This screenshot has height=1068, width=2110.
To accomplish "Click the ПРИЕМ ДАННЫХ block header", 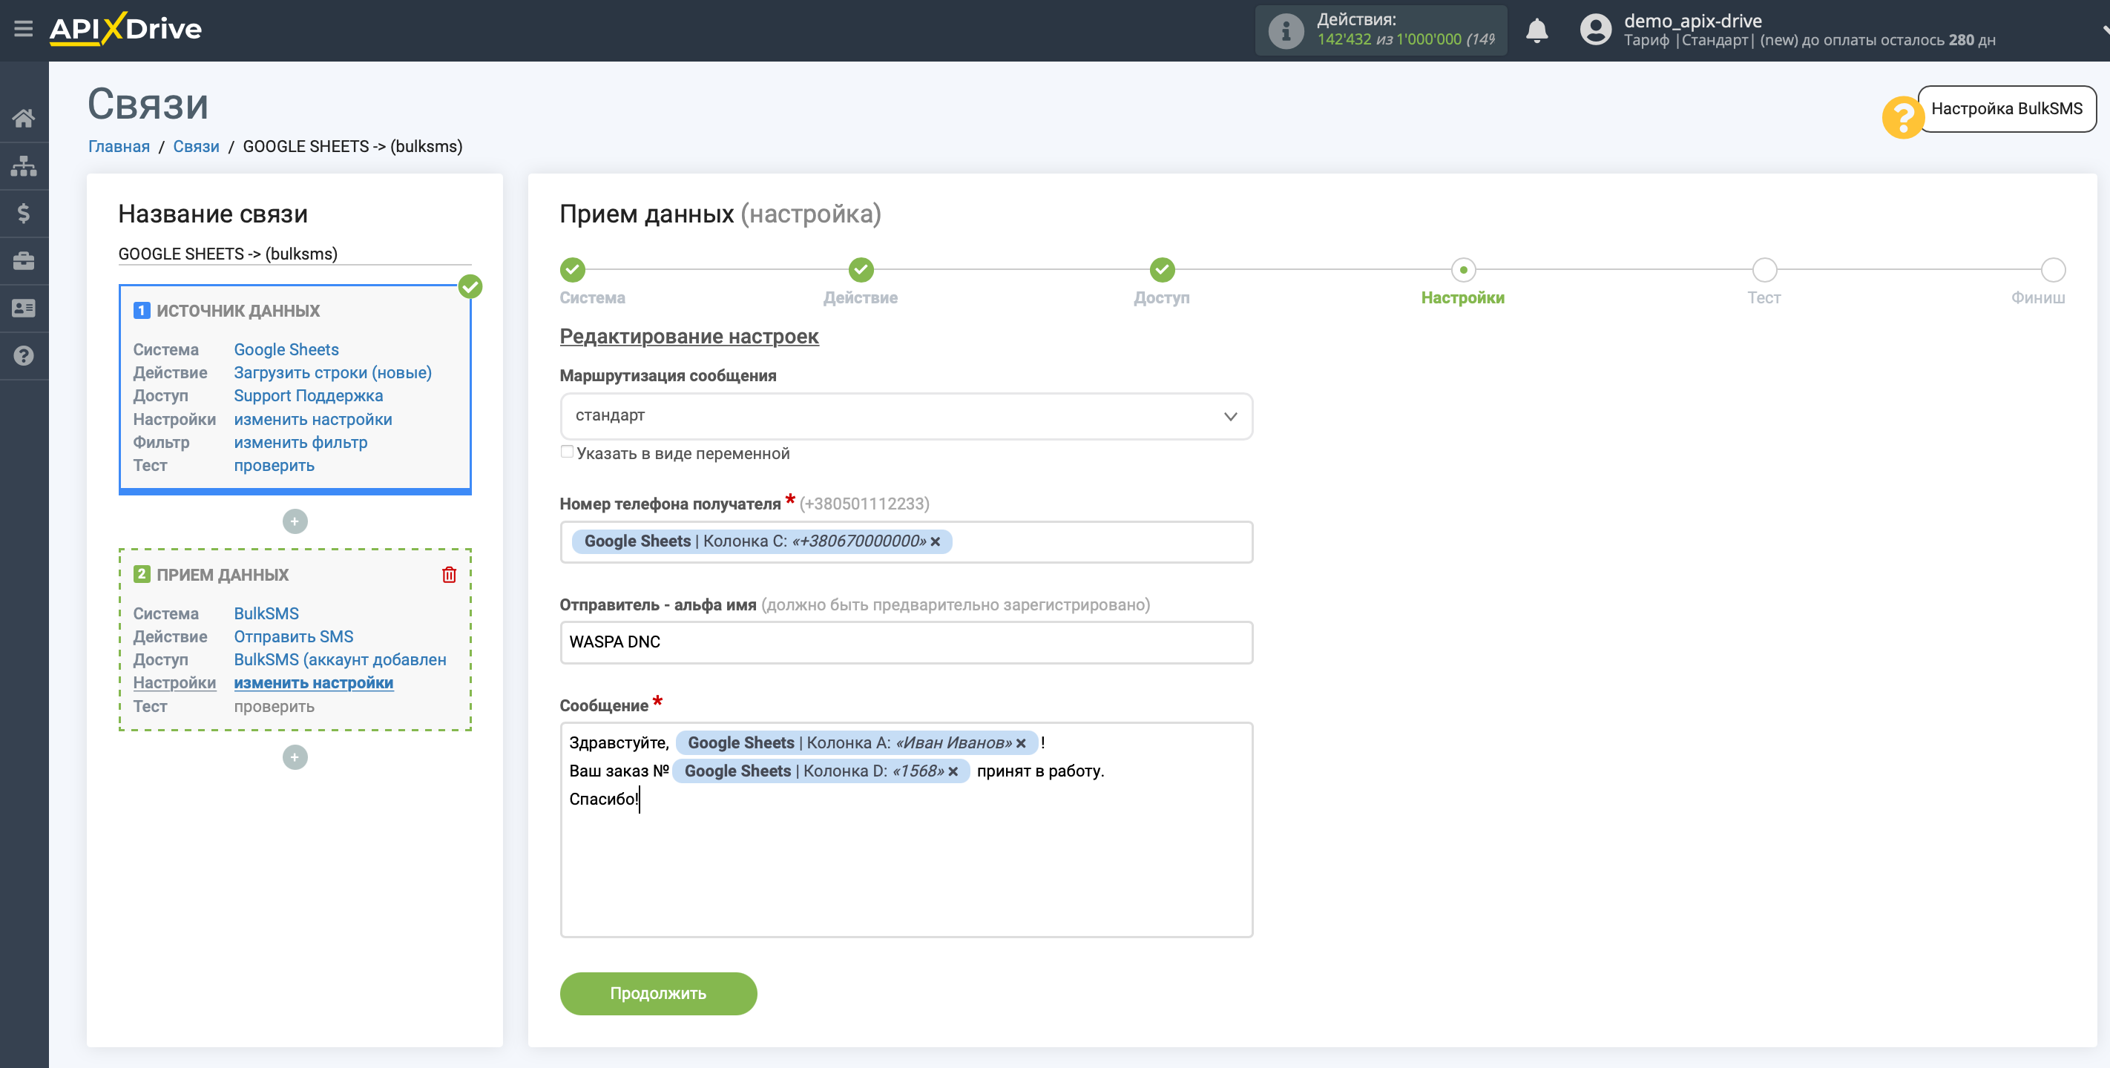I will point(223,575).
